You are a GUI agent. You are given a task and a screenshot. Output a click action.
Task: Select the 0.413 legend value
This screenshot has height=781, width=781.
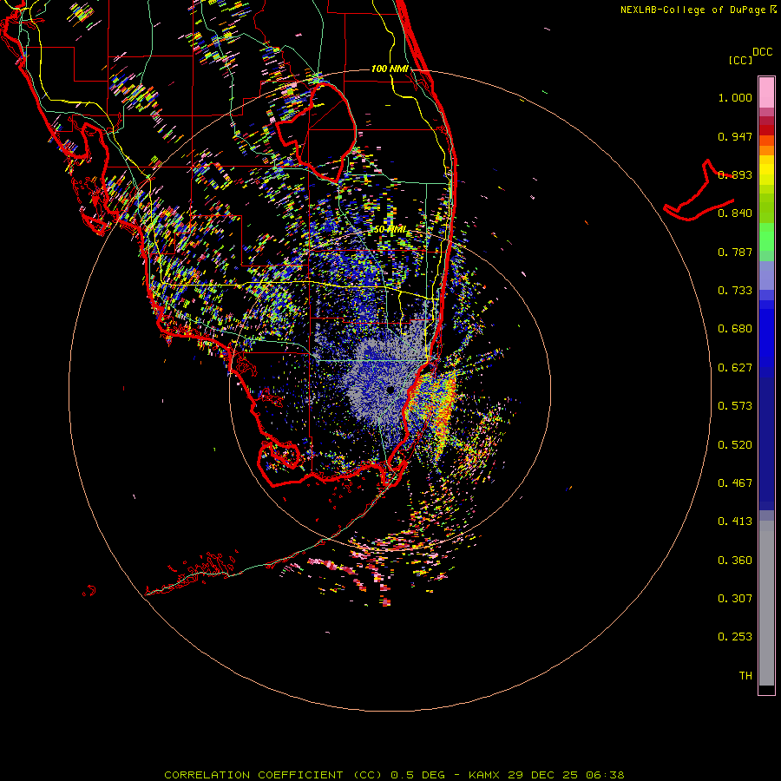(x=735, y=522)
